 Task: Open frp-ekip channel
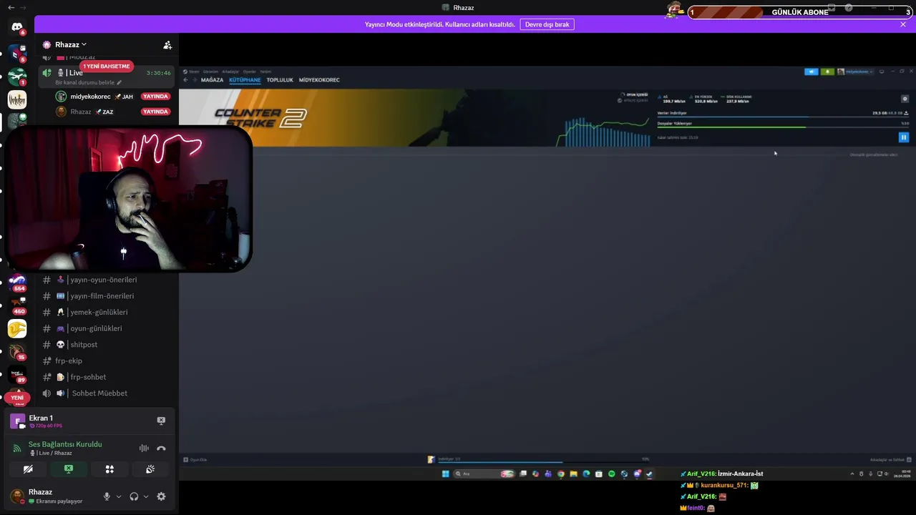(x=107, y=360)
